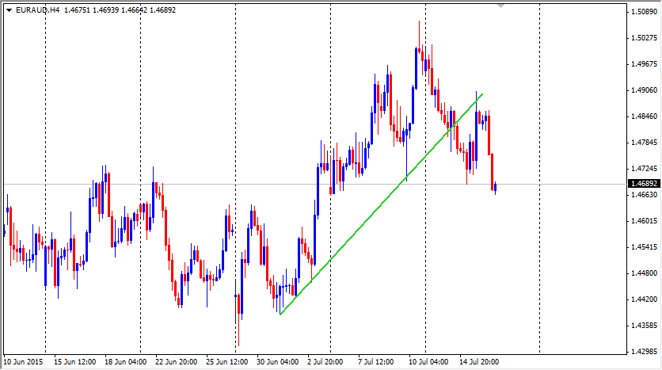Select the horizontal current price line

click(x=315, y=184)
